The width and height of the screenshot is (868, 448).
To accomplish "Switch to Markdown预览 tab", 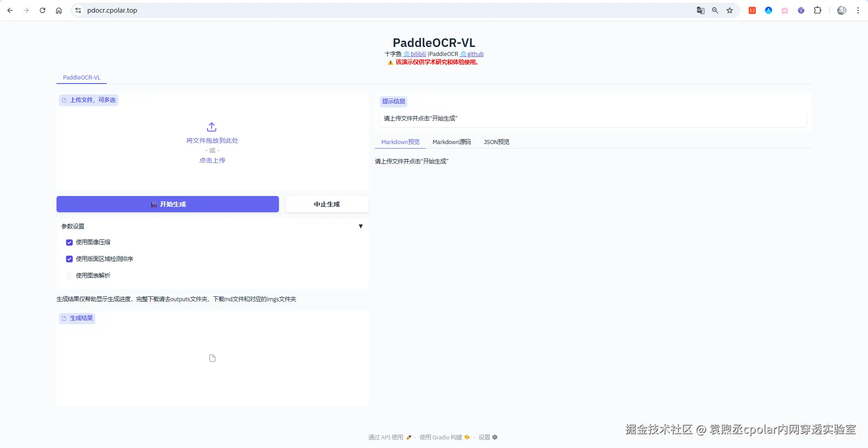I will [x=401, y=142].
